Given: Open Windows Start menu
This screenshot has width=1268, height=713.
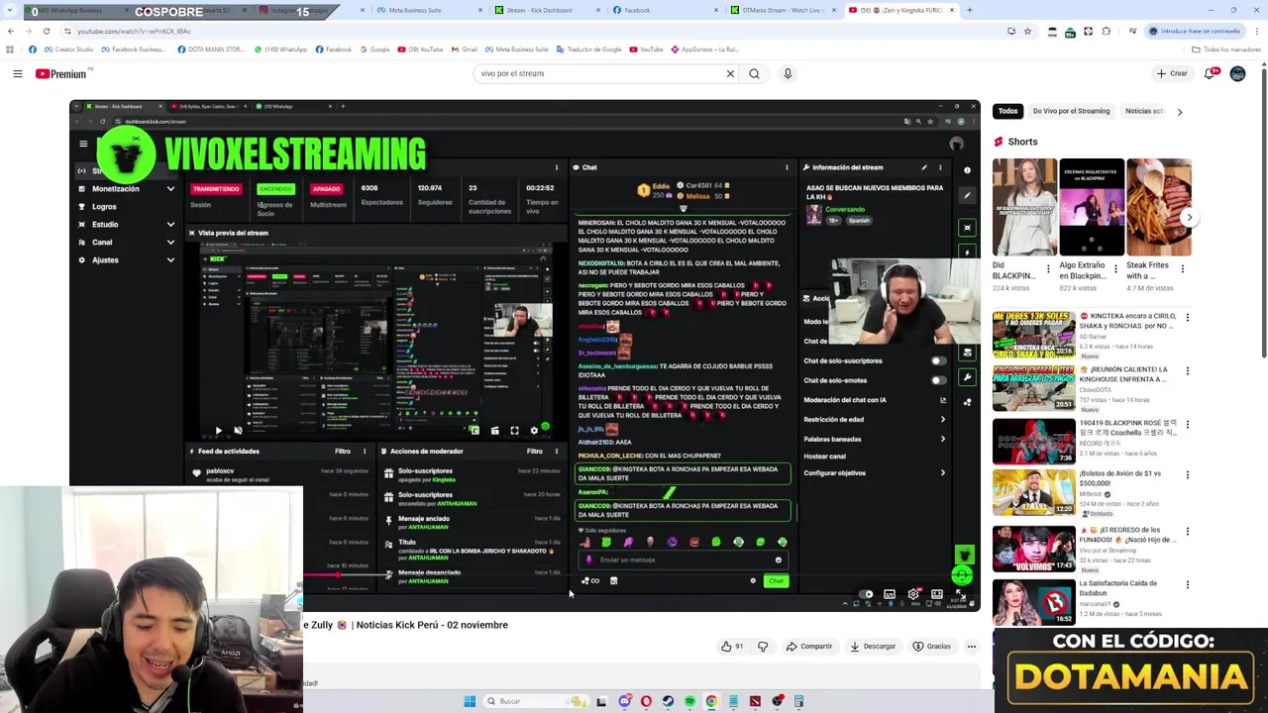Looking at the screenshot, I should 470,701.
